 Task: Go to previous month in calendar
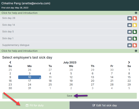pyautogui.click(x=10, y=62)
